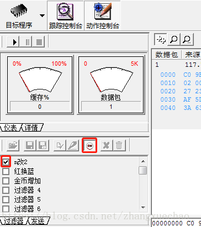Enable the 红换蓝 filter checkbox
The width and height of the screenshot is (201, 227).
pyautogui.click(x=6, y=171)
